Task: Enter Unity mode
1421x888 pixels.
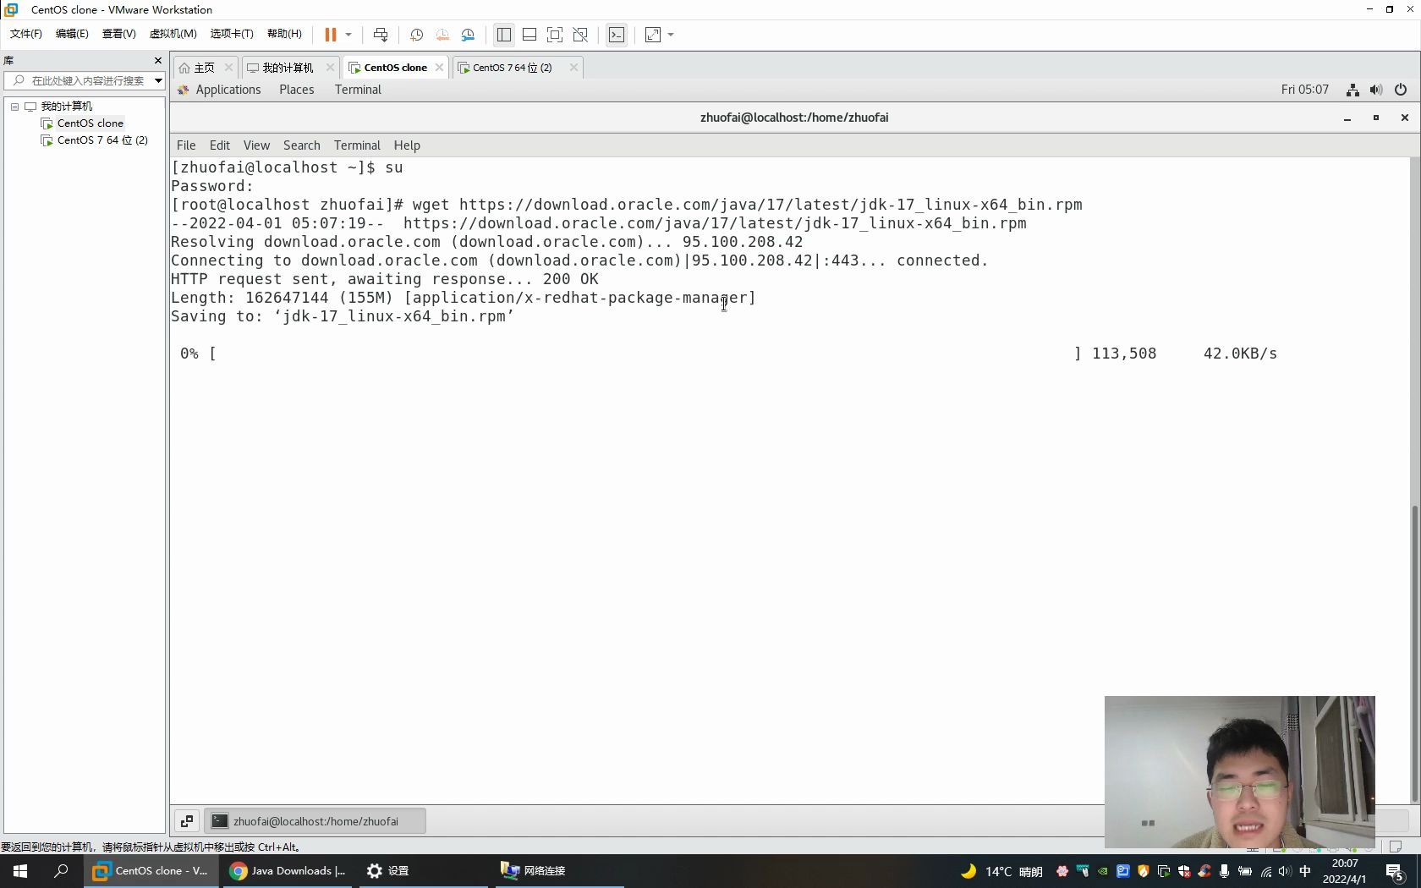Action: 580,35
